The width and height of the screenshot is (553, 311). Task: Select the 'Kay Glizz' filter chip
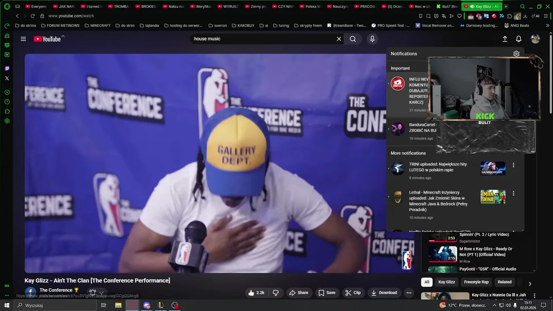(x=447, y=282)
